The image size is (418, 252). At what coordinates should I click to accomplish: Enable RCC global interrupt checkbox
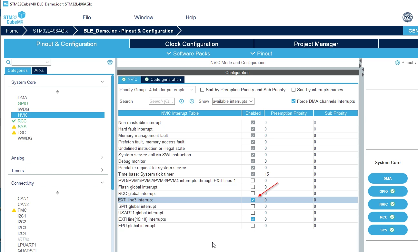[x=253, y=193]
